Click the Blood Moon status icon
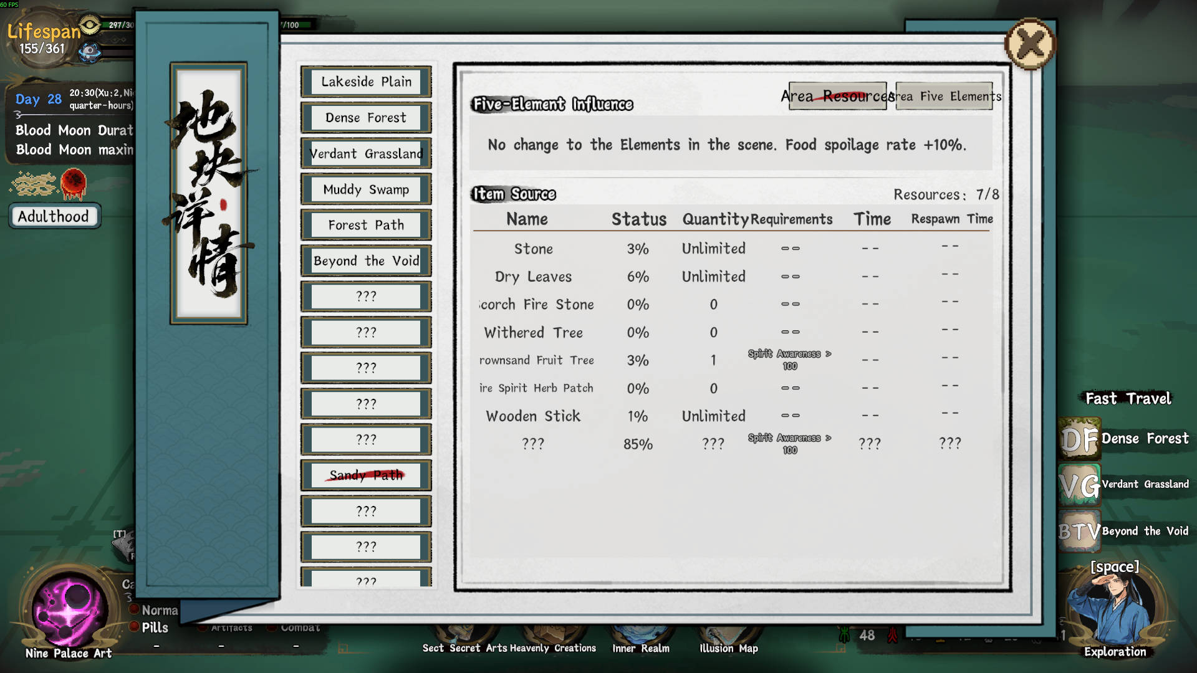The image size is (1197, 673). point(74,184)
